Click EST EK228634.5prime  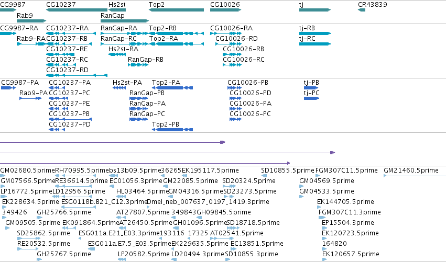point(4,207)
